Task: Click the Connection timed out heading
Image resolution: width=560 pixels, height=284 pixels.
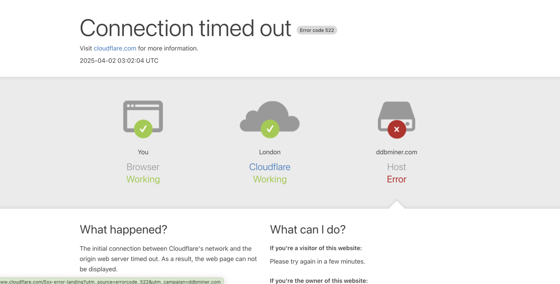Action: point(185,28)
